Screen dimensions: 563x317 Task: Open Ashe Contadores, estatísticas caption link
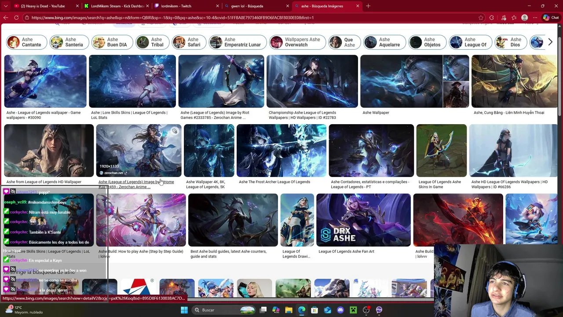tap(370, 184)
